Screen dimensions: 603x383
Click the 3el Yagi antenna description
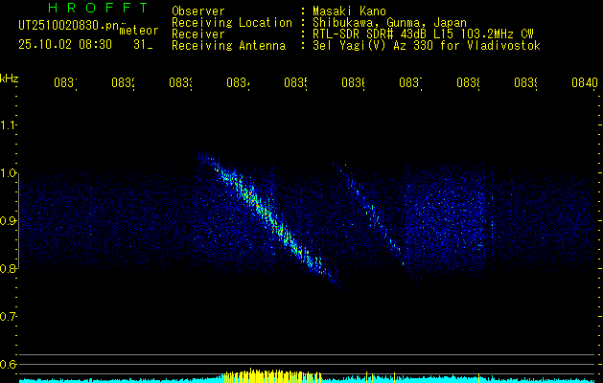(x=427, y=46)
